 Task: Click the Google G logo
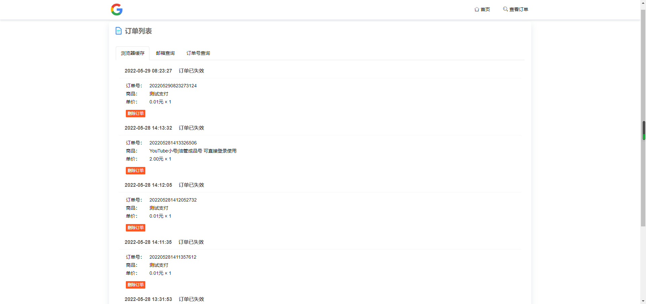click(x=117, y=9)
